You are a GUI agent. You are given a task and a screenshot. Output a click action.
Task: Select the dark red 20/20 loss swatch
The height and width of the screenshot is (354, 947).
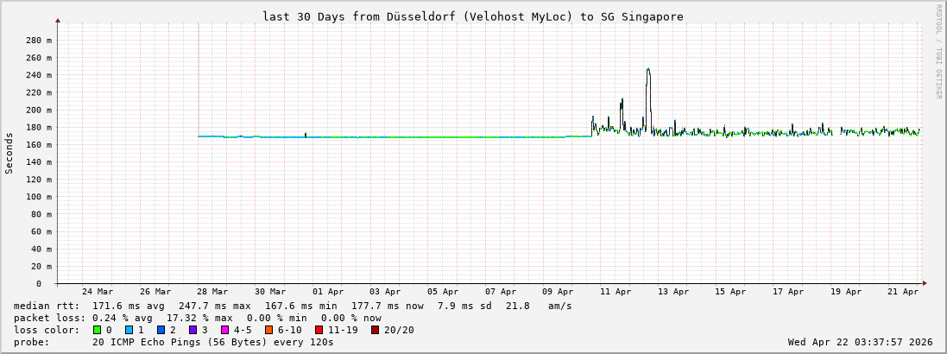376,330
